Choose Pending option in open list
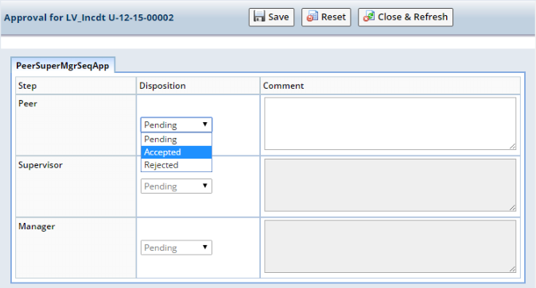 point(177,139)
